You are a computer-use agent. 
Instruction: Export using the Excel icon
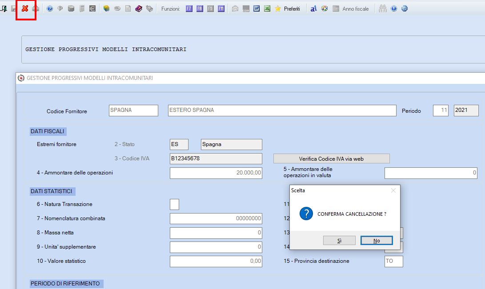pyautogui.click(x=267, y=8)
